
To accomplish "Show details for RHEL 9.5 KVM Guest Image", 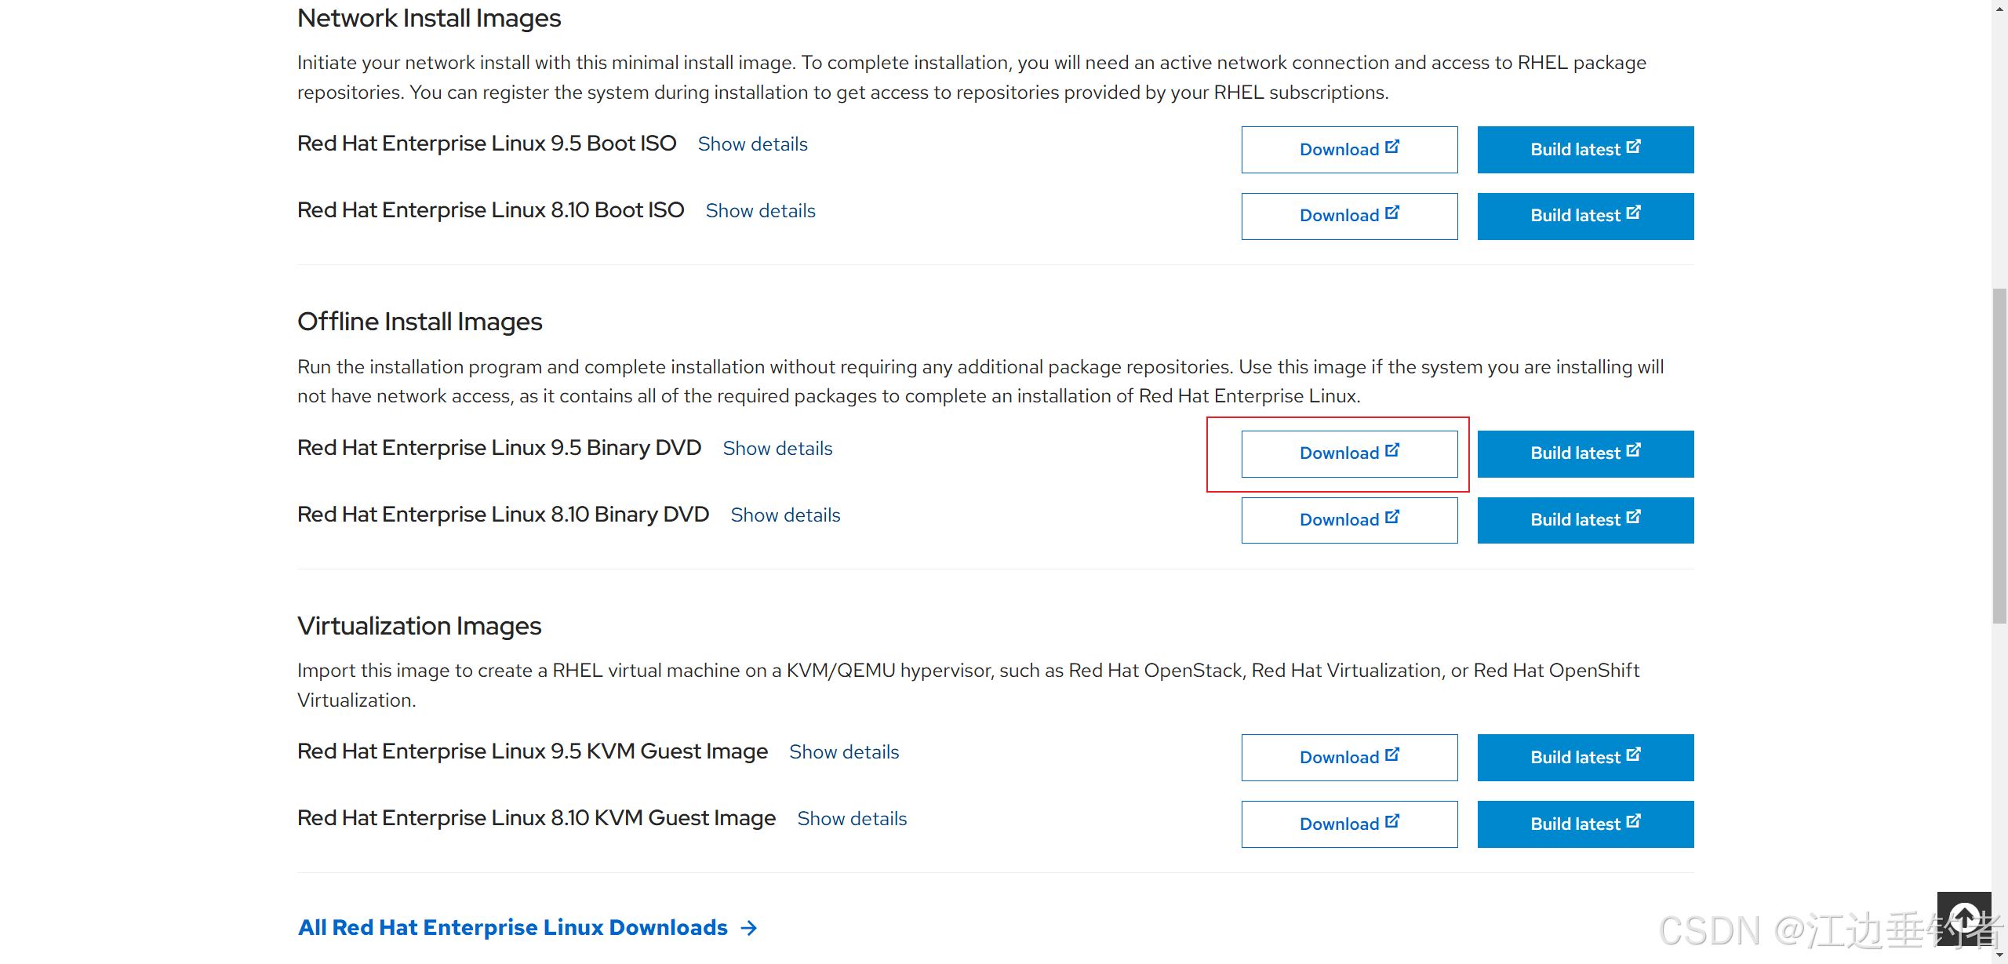I will [844, 752].
